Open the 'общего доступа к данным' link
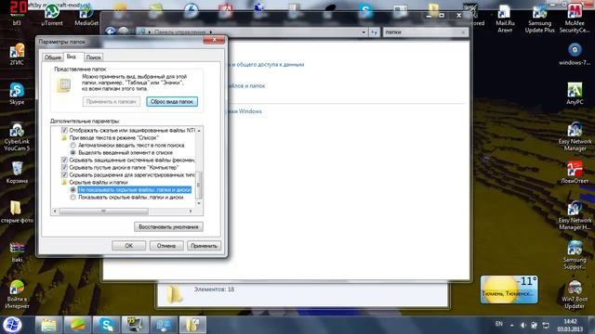The height and width of the screenshot is (334, 595). pos(266,64)
